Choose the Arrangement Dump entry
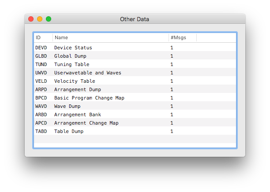The image size is (270, 192). coord(77,89)
